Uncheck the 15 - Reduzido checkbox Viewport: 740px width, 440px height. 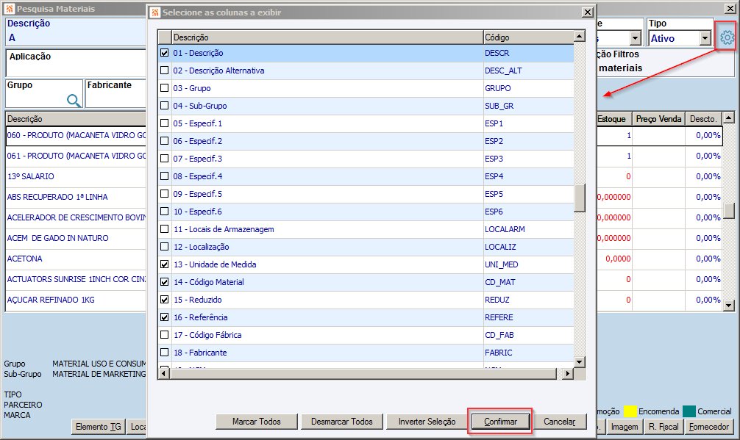164,300
